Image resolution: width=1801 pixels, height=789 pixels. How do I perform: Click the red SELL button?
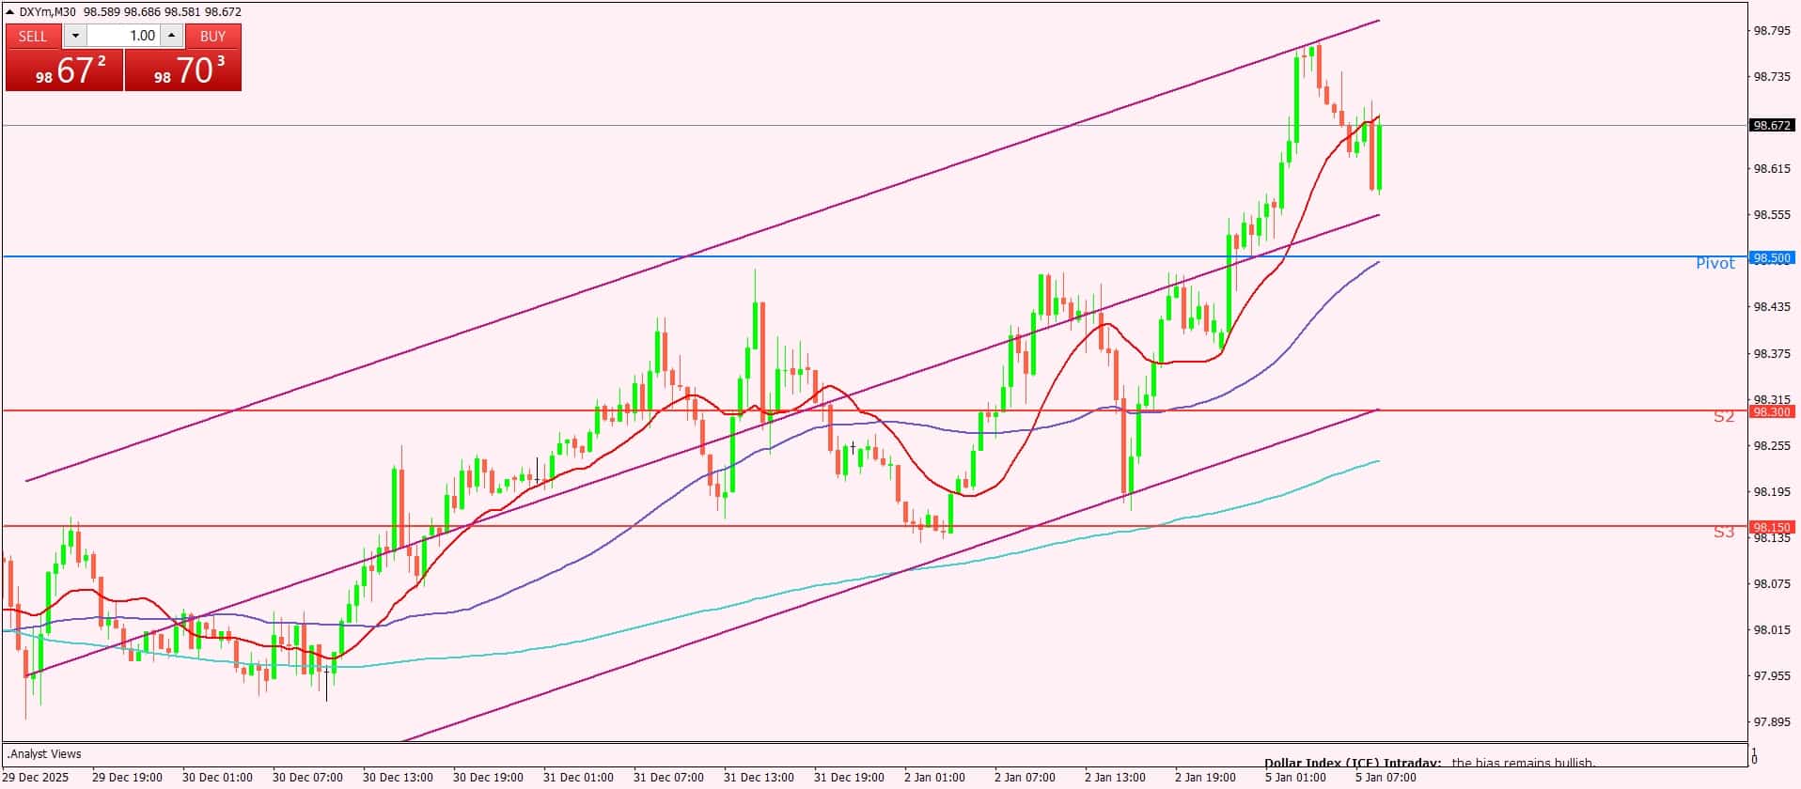33,36
